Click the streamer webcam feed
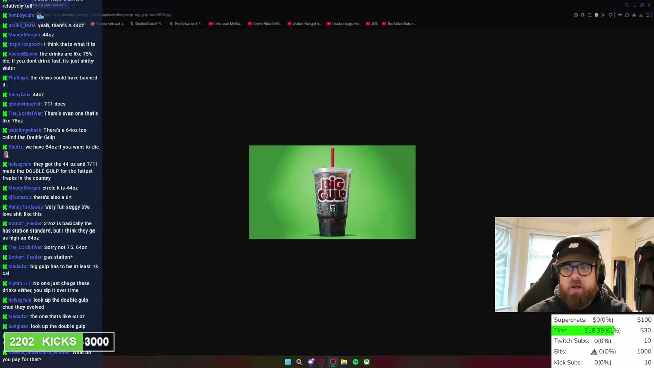The width and height of the screenshot is (654, 368). [x=574, y=265]
